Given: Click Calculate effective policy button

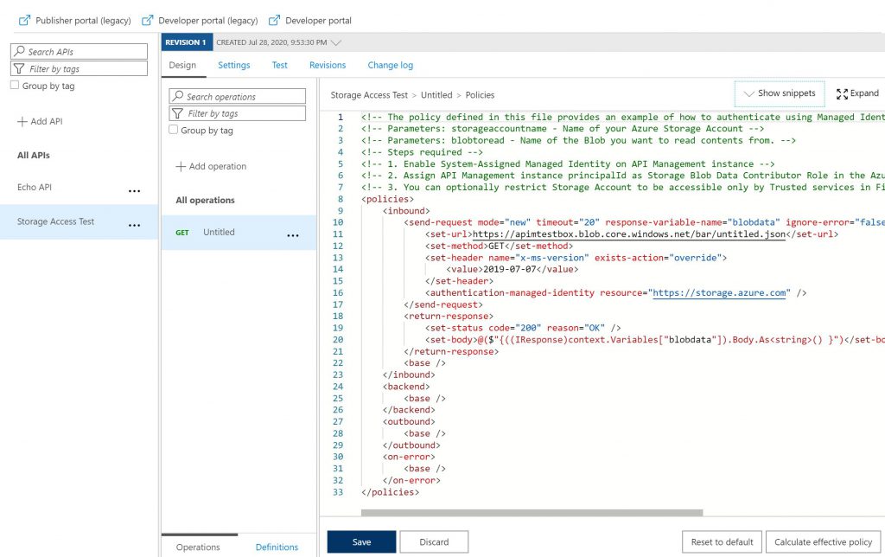Looking at the screenshot, I should (823, 541).
